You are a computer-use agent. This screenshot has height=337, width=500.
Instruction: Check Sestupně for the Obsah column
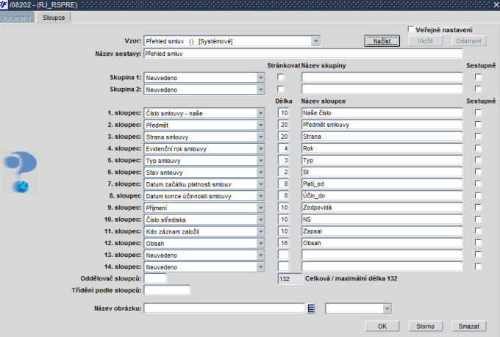click(478, 243)
